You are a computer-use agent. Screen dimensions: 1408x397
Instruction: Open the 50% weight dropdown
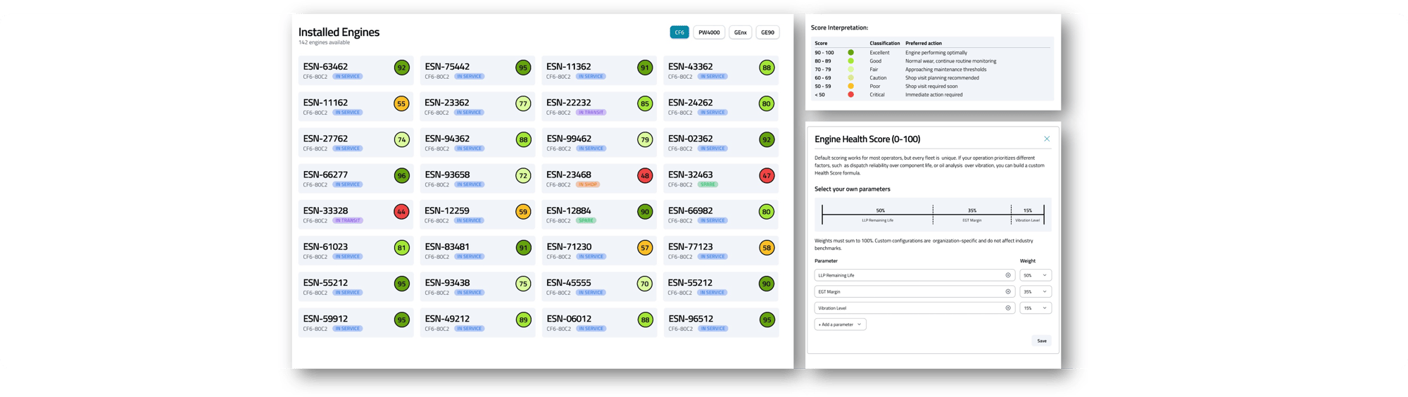(x=1036, y=275)
